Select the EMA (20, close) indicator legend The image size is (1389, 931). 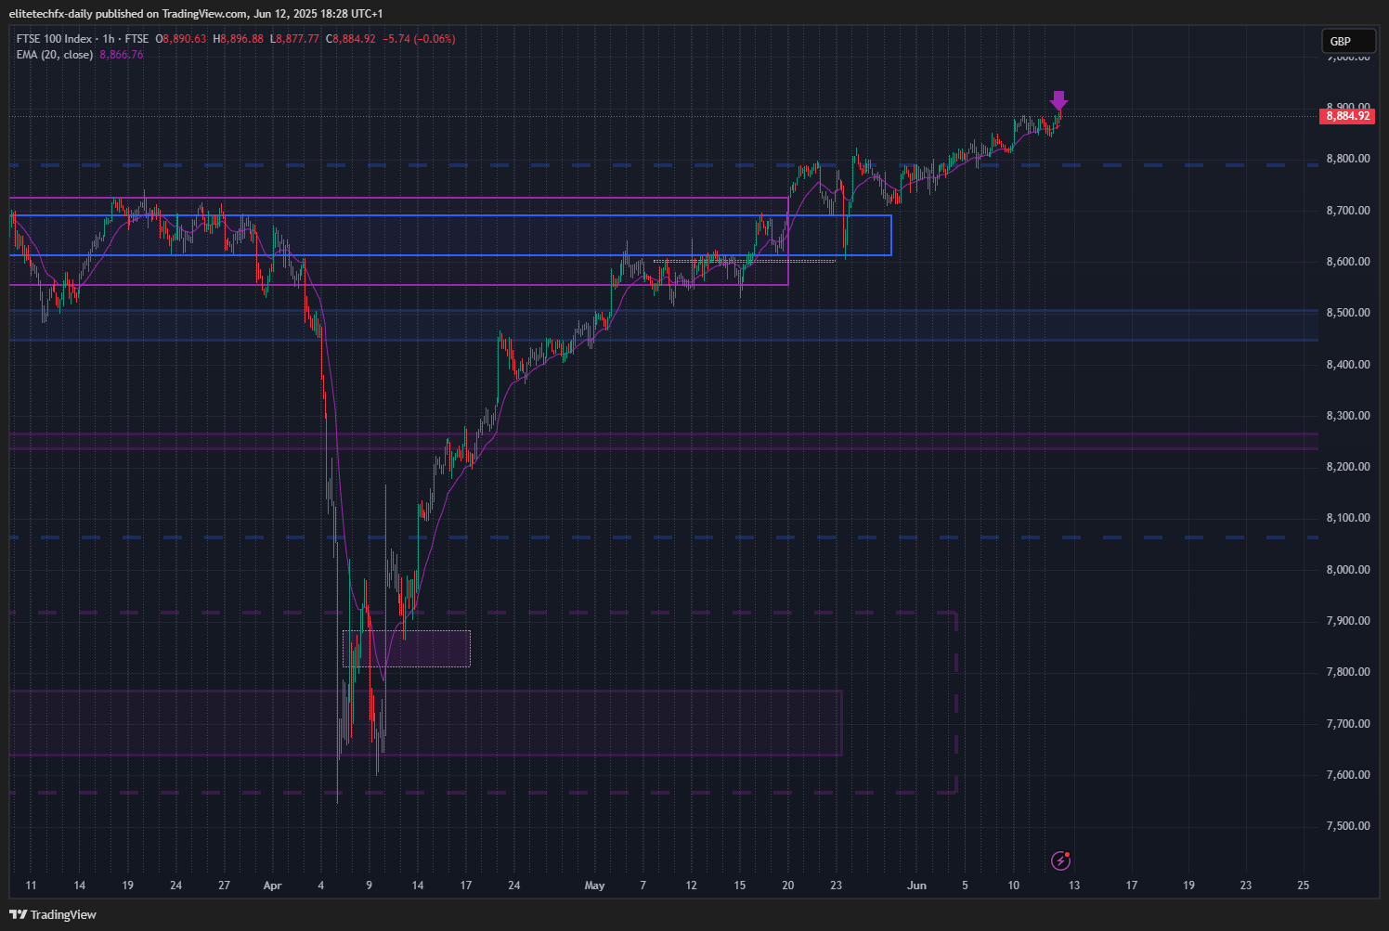pyautogui.click(x=55, y=55)
